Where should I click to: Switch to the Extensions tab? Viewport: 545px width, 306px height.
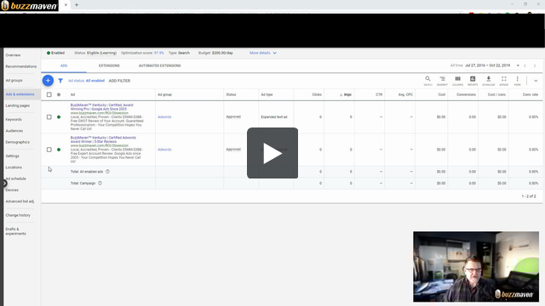(109, 65)
